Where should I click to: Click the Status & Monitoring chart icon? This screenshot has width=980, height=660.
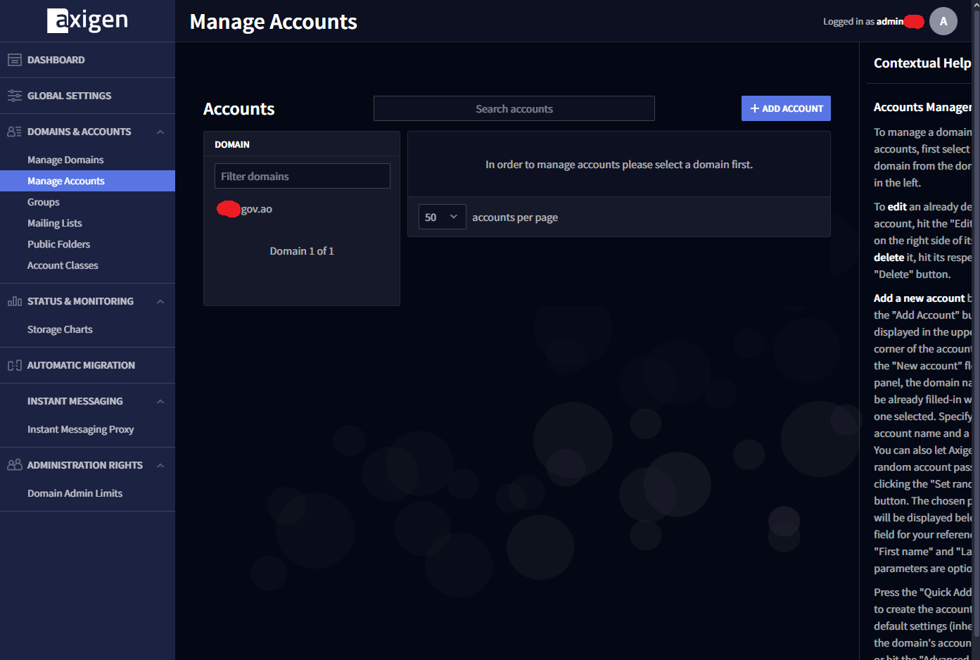14,301
